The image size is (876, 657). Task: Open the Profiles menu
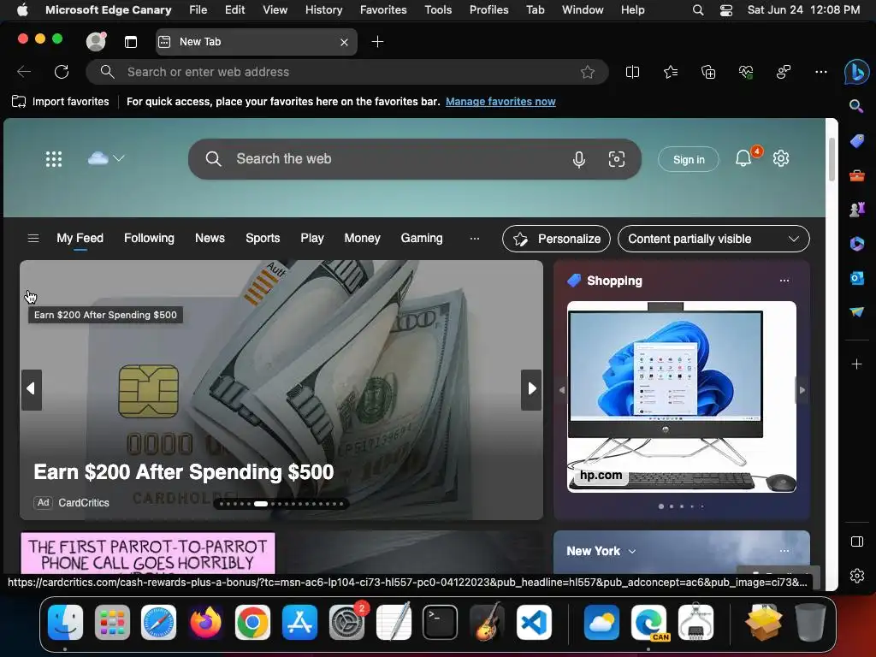tap(488, 10)
